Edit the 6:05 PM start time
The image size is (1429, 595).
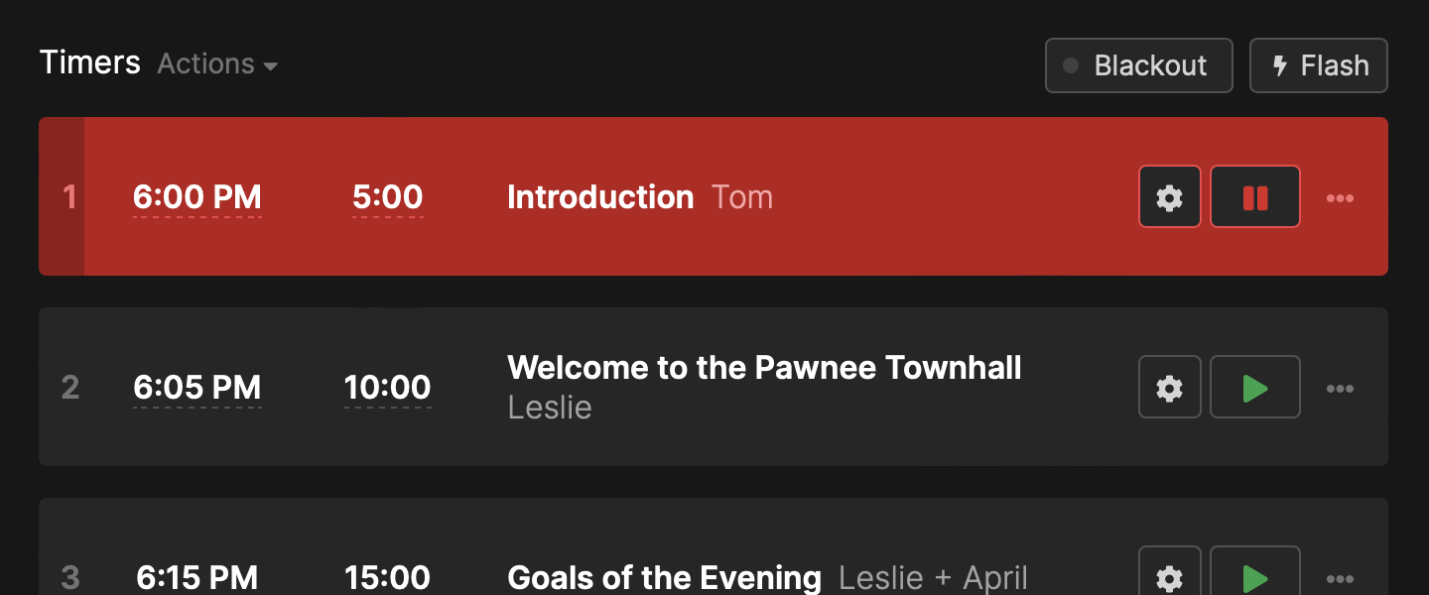click(x=197, y=388)
